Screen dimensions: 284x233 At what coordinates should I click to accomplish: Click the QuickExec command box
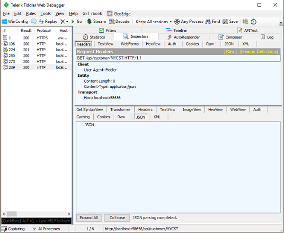coord(36,221)
